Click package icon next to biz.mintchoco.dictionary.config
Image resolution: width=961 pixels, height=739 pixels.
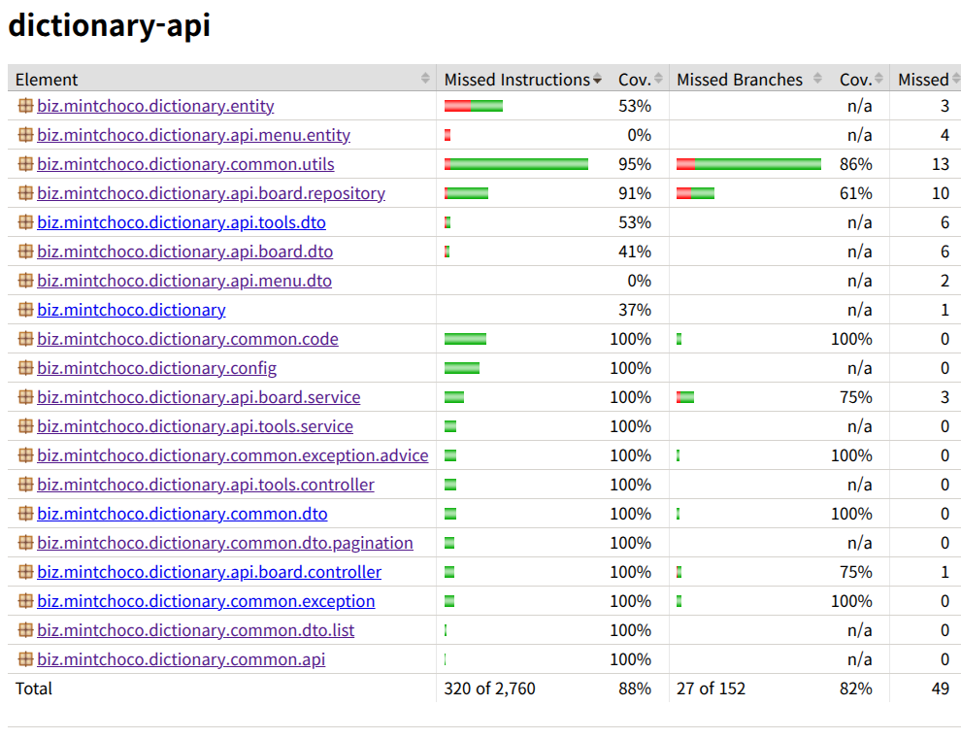(x=25, y=367)
